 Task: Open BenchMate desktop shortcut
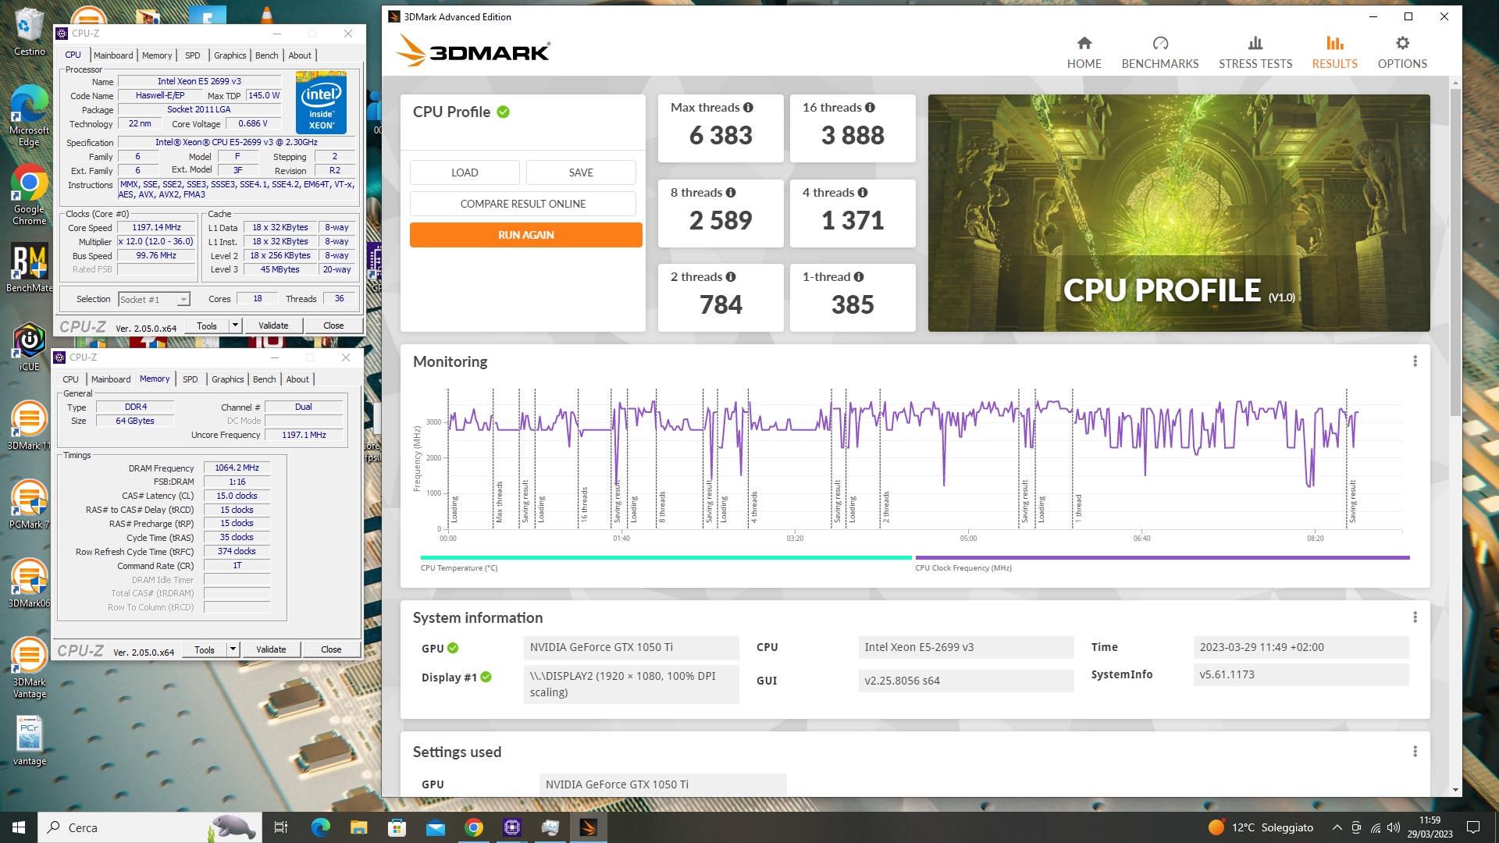(x=29, y=268)
